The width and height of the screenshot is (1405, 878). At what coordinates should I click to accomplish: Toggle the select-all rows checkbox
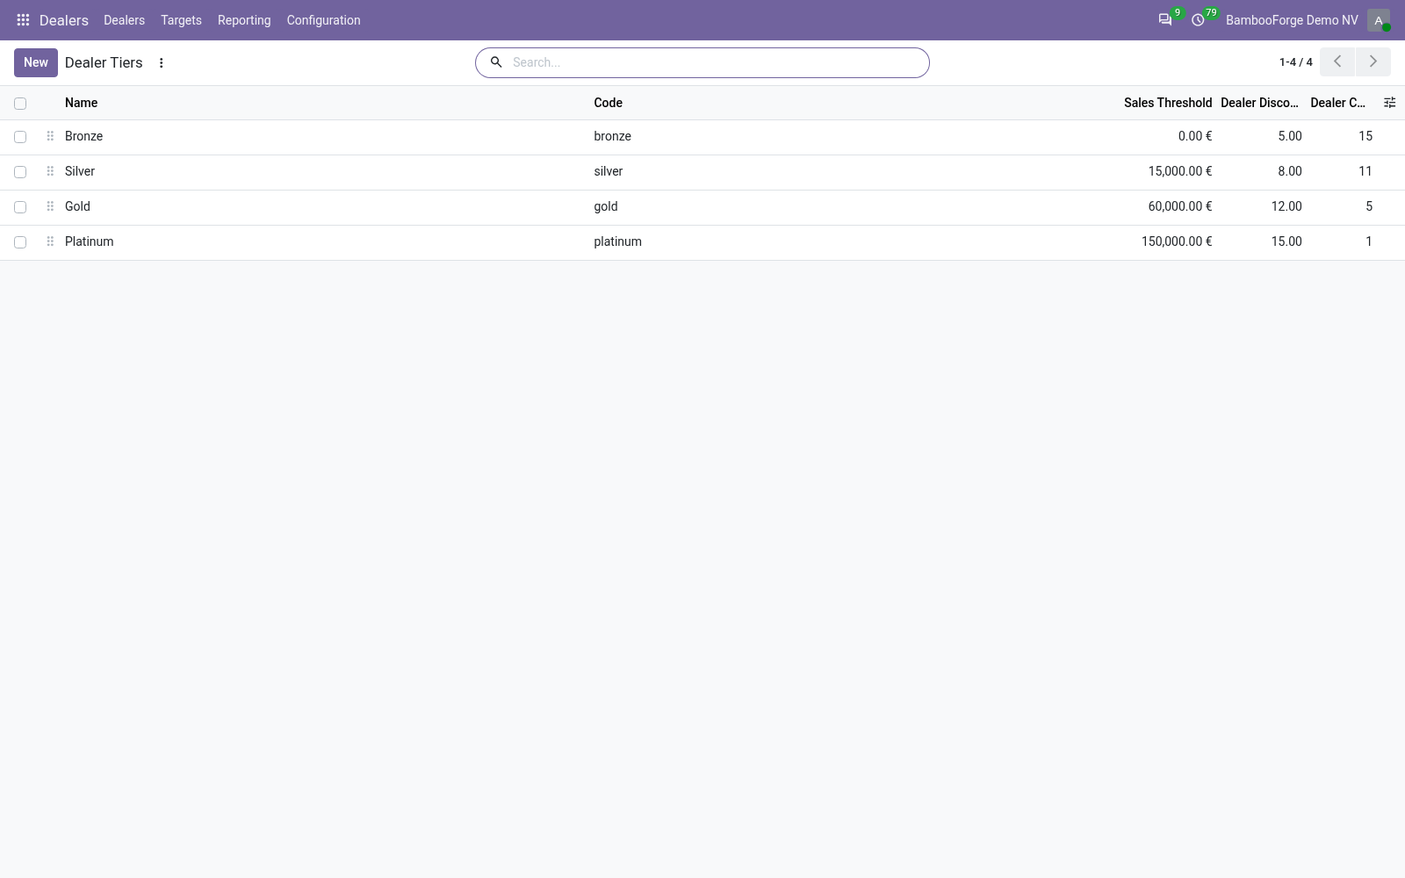coord(20,104)
